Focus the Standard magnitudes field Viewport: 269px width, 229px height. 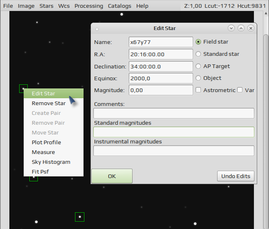click(x=174, y=132)
